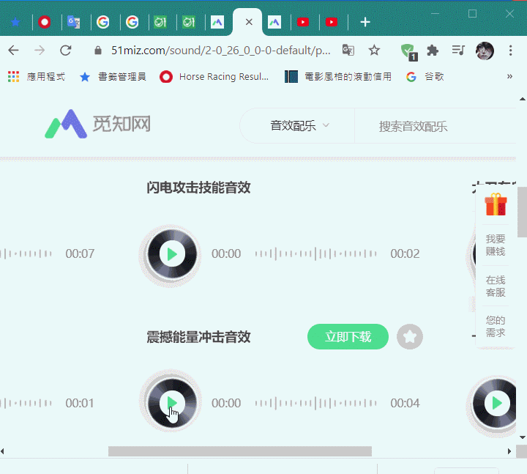Open Google Translate page icon
Viewport: 527px width, 474px height.
pyautogui.click(x=348, y=51)
